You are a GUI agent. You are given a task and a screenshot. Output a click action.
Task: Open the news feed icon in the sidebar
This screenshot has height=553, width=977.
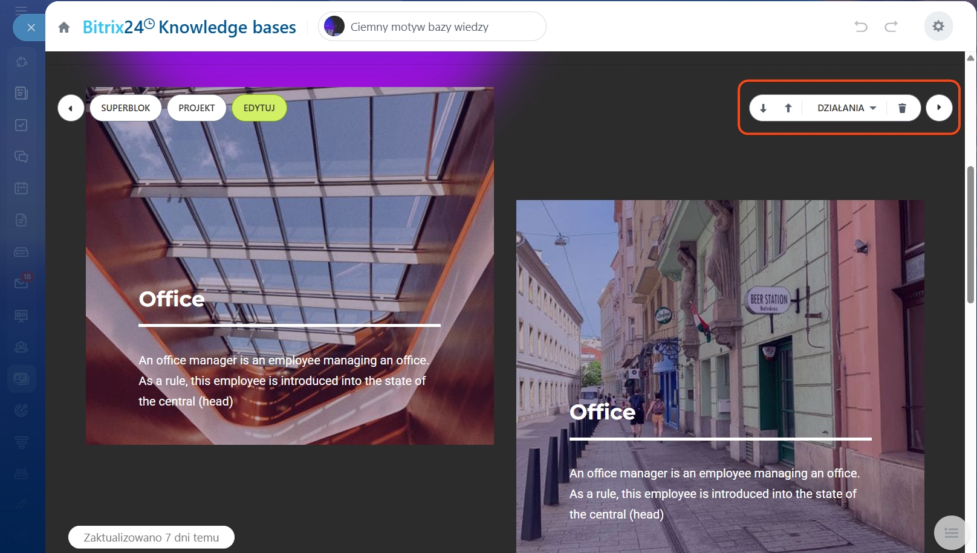point(21,93)
